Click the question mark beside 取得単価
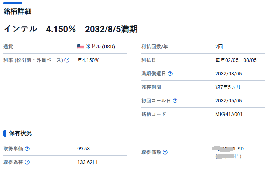This screenshot has height=170, width=265. click(x=27, y=149)
